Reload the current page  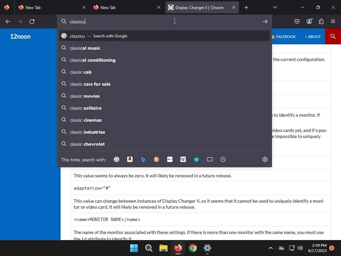click(32, 22)
